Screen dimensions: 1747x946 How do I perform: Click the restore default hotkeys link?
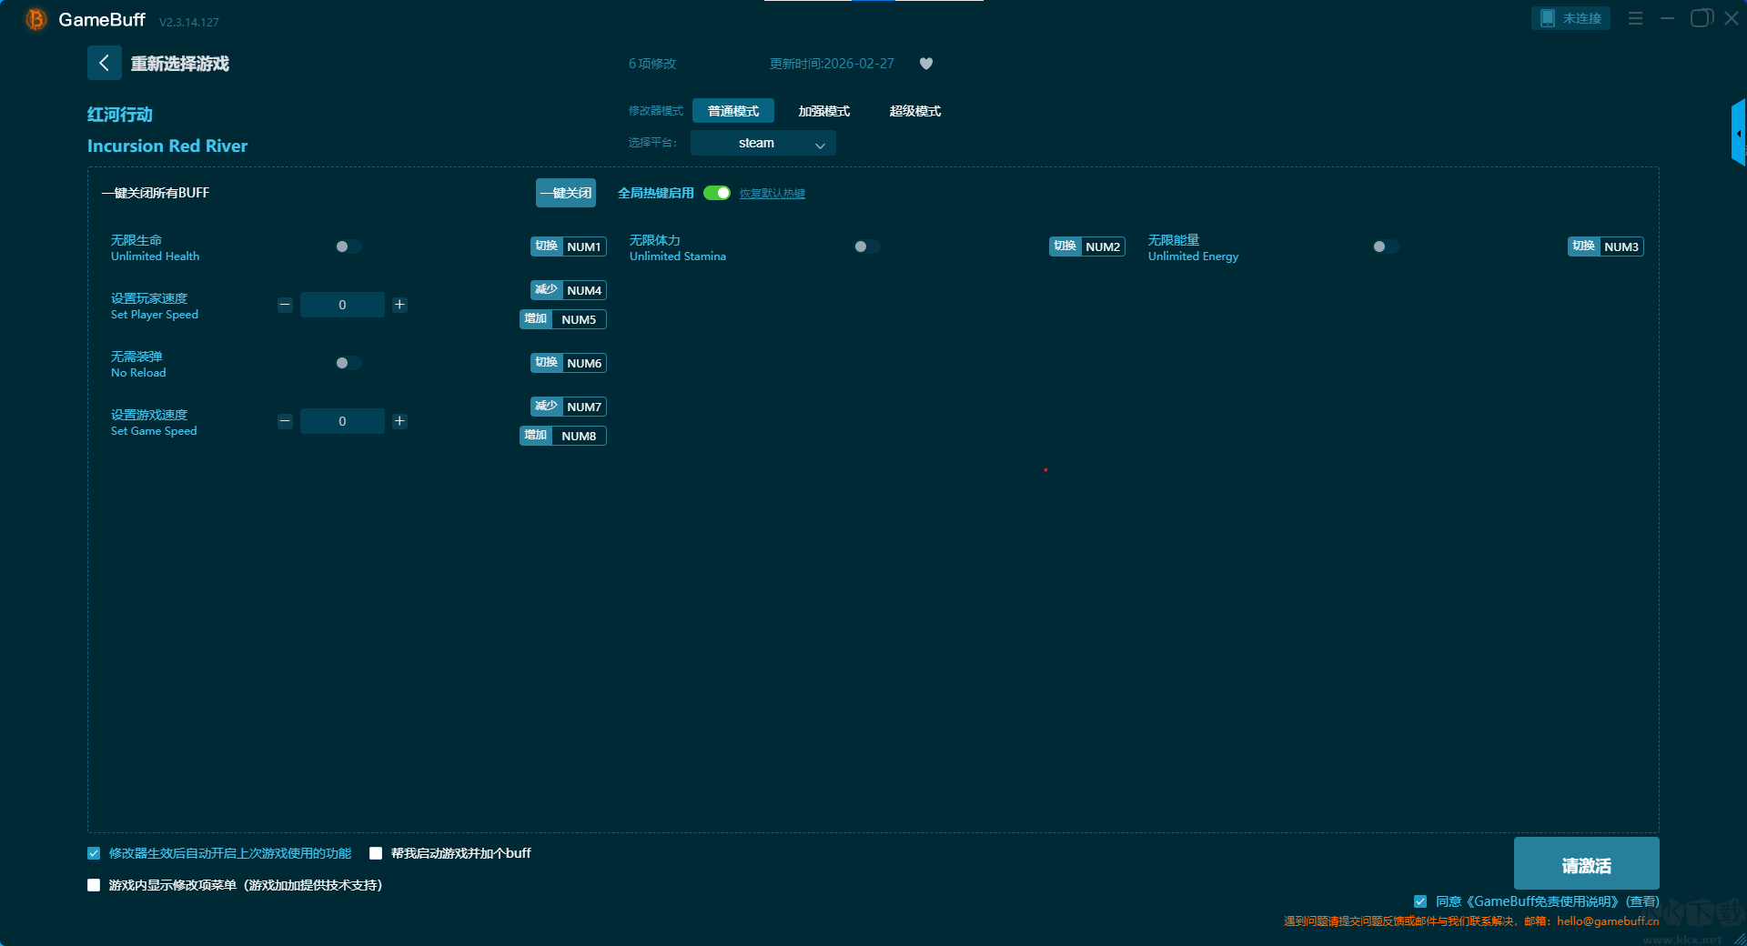click(772, 194)
